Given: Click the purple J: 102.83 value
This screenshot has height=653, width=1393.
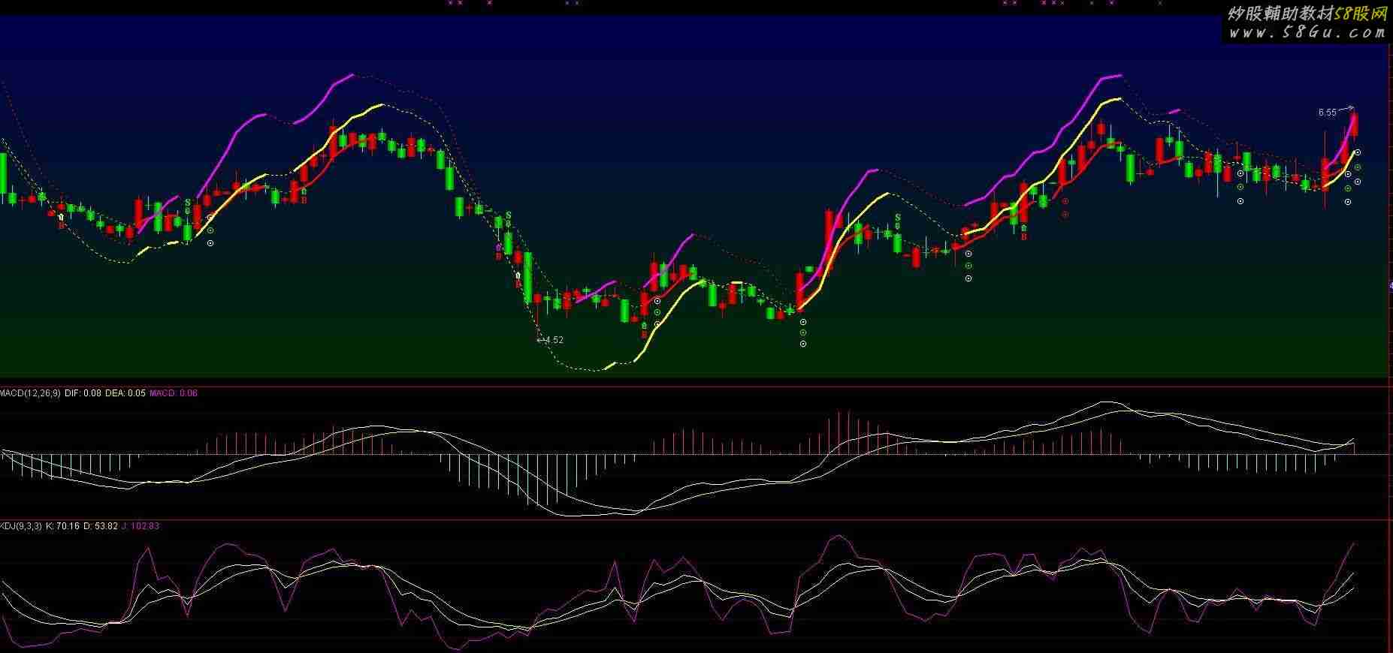Looking at the screenshot, I should [x=141, y=526].
